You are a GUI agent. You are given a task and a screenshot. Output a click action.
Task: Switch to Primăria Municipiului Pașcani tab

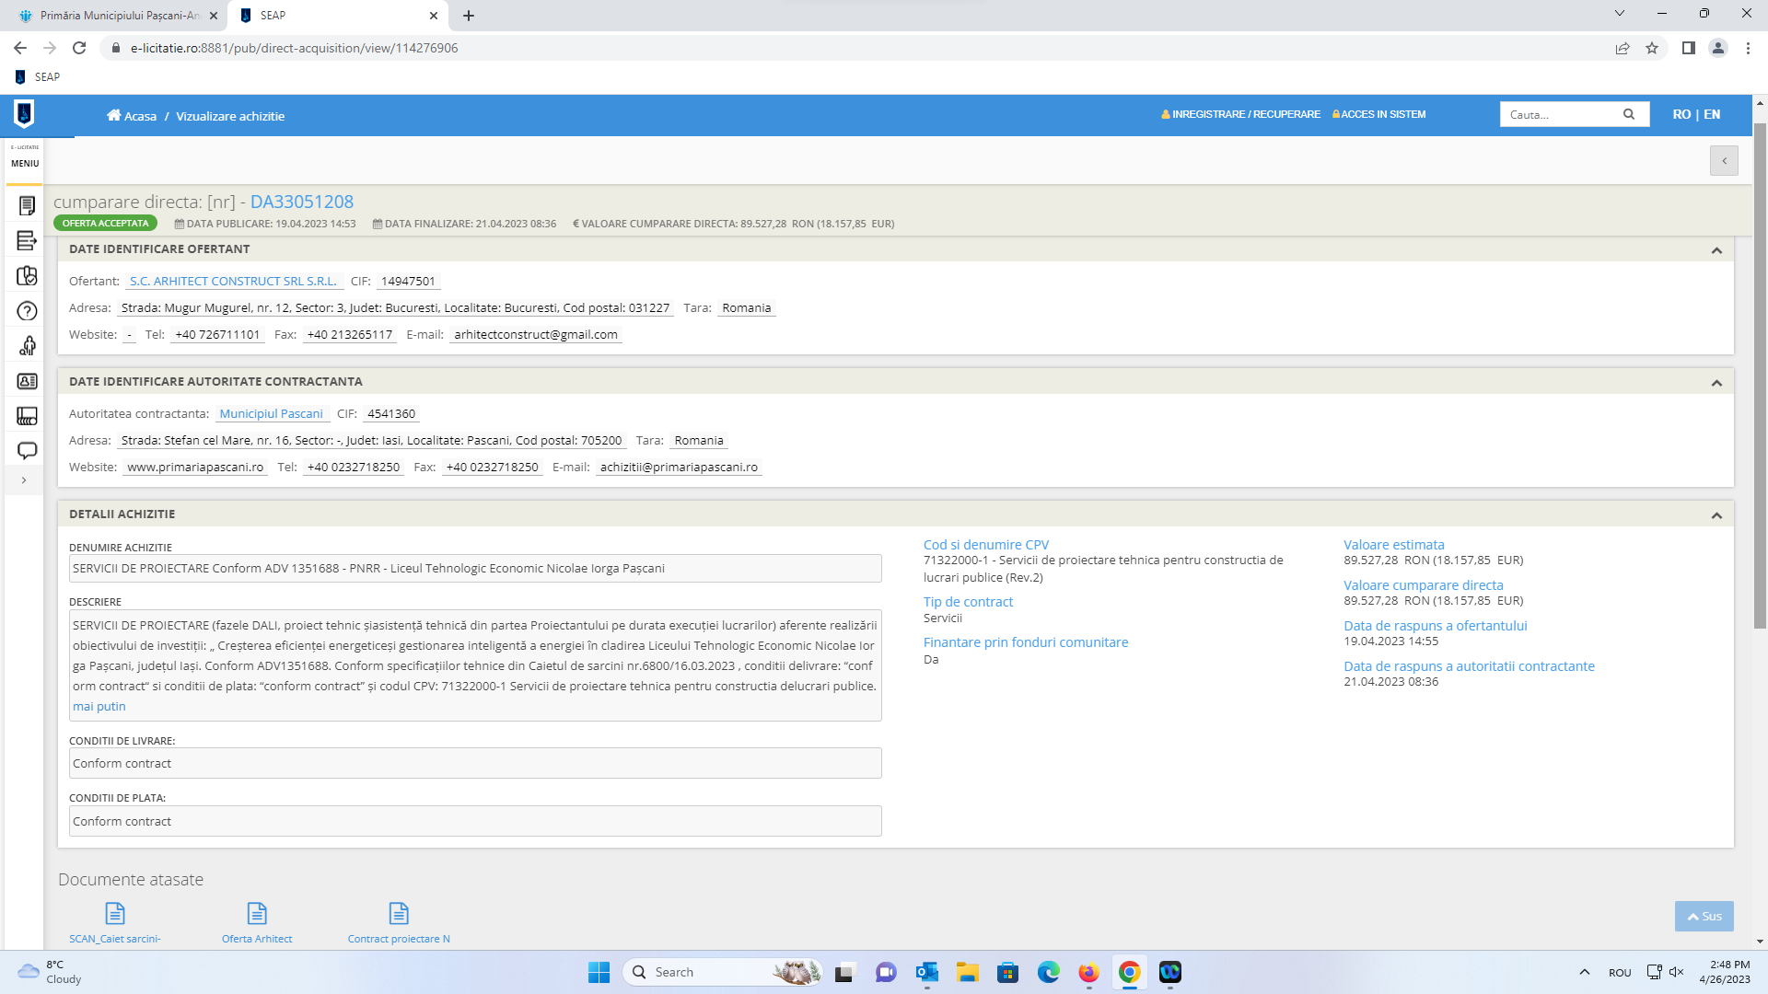tap(120, 16)
